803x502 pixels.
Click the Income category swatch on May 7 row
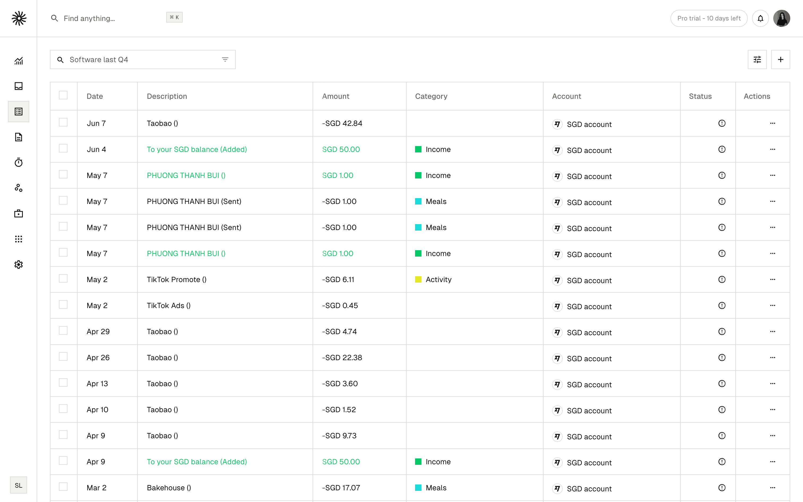coord(418,175)
